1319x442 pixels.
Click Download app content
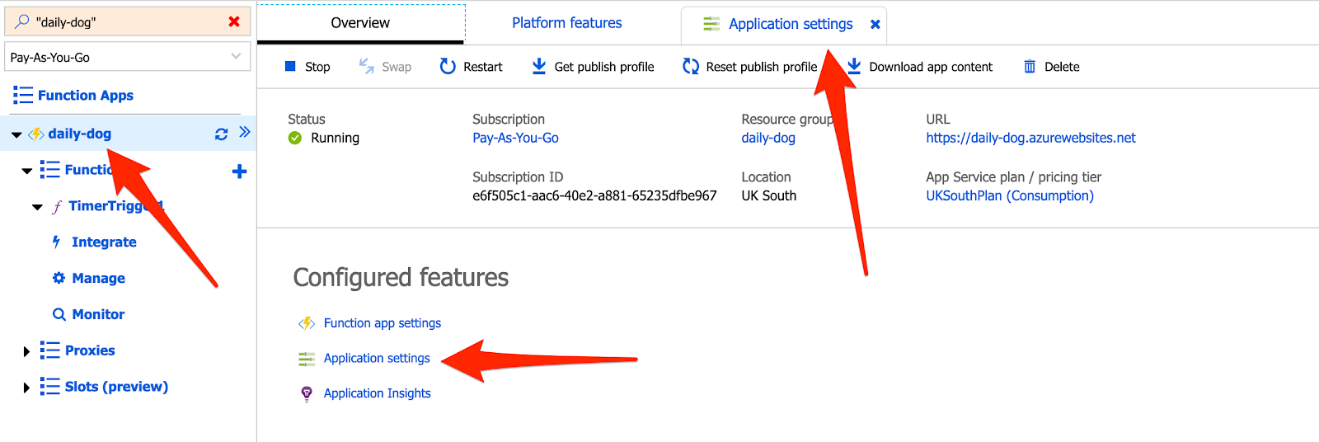[920, 67]
